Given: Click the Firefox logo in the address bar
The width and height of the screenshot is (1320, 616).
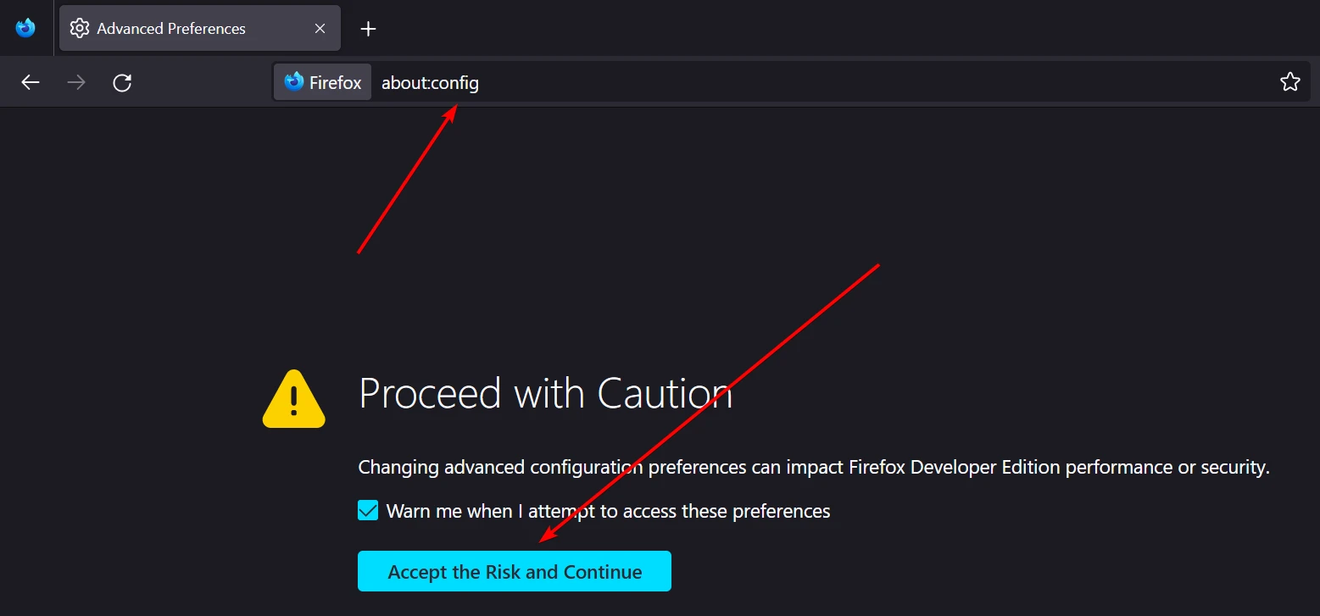Looking at the screenshot, I should (x=294, y=82).
